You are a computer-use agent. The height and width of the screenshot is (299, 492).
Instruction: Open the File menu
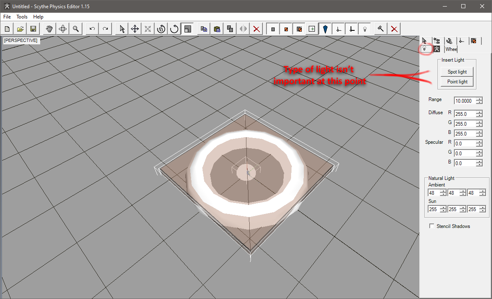click(7, 17)
